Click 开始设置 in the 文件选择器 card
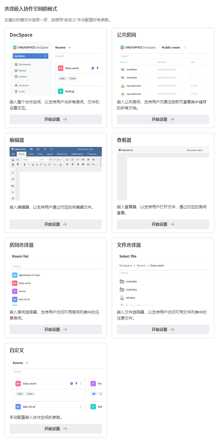220x441 pixels. [163, 329]
